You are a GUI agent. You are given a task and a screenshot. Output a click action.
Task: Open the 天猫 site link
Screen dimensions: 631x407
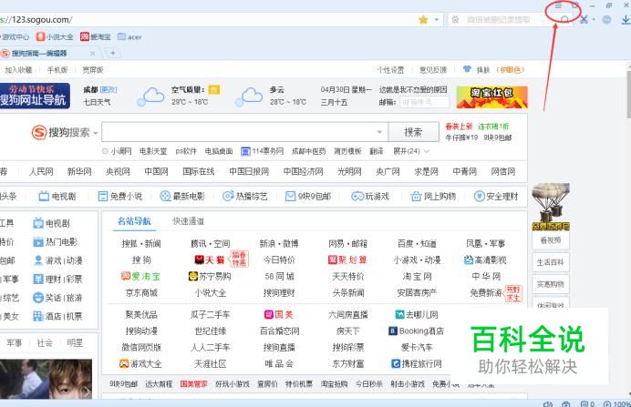click(x=210, y=259)
